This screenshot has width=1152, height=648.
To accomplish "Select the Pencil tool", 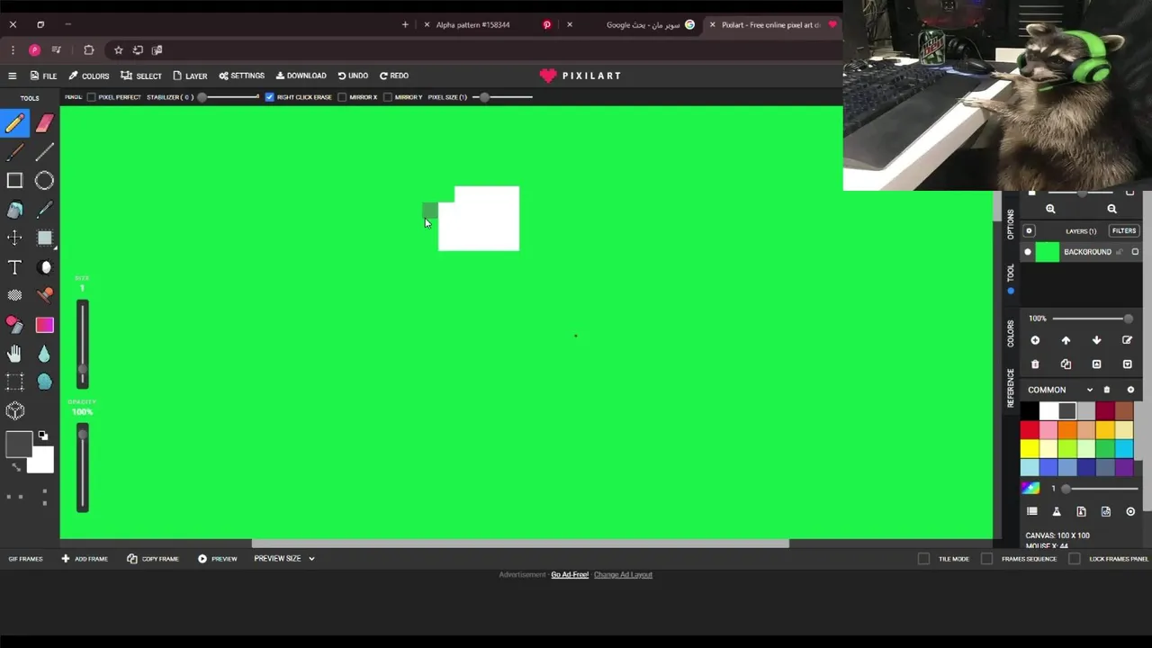I will click(x=14, y=123).
